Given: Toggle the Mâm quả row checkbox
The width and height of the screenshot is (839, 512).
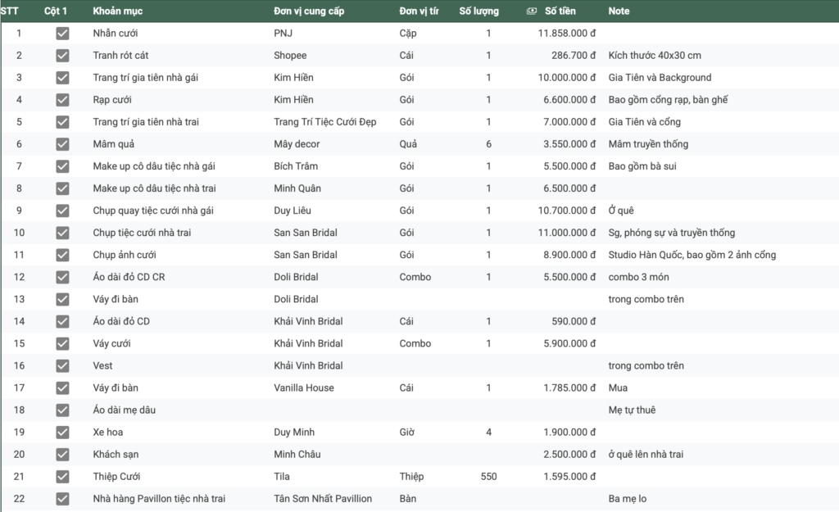Looking at the screenshot, I should (x=62, y=144).
